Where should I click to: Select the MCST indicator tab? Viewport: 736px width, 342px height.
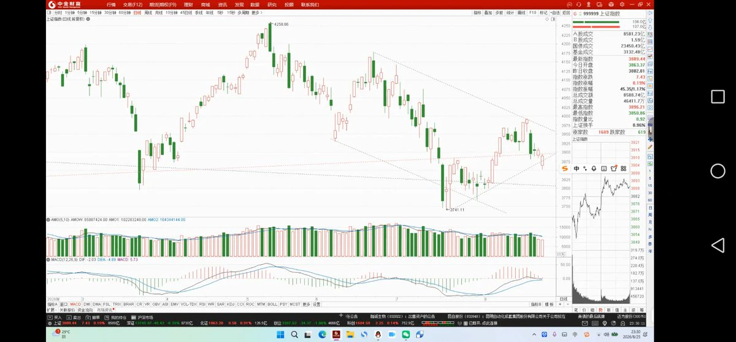295,304
